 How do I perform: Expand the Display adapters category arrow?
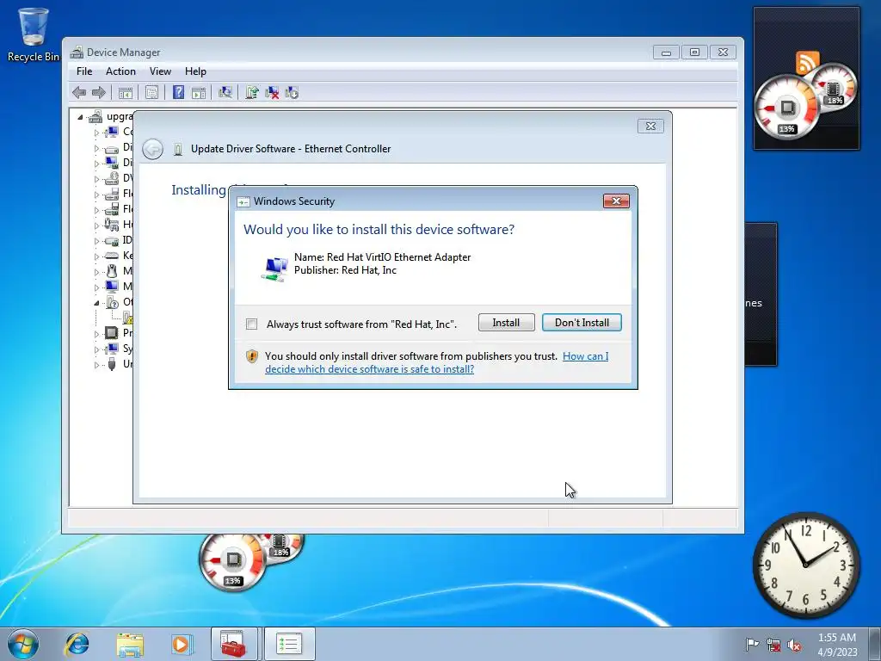[x=96, y=164]
